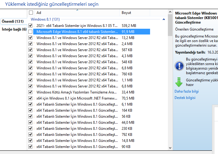Select the Windows Kötü Amaçlı Yazılımları row
The width and height of the screenshot is (218, 154).
[x=91, y=92]
